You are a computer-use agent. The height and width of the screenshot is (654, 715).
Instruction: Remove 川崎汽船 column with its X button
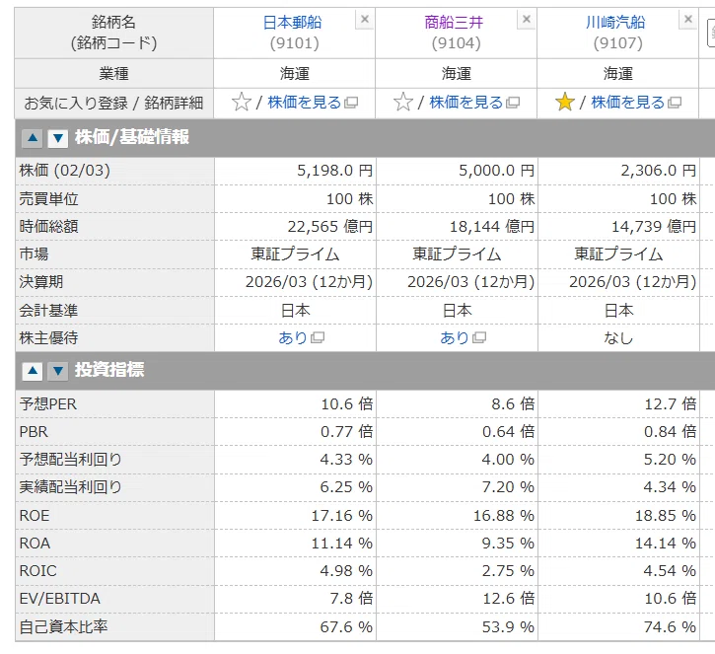click(x=688, y=19)
